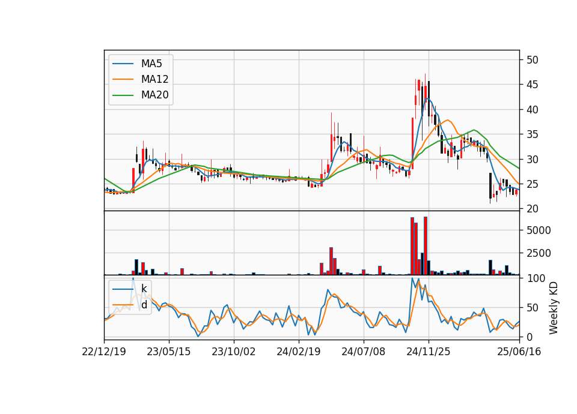Click the orange MA12 legend line sample
Viewport: 577px width, 414px height.
[x=123, y=79]
